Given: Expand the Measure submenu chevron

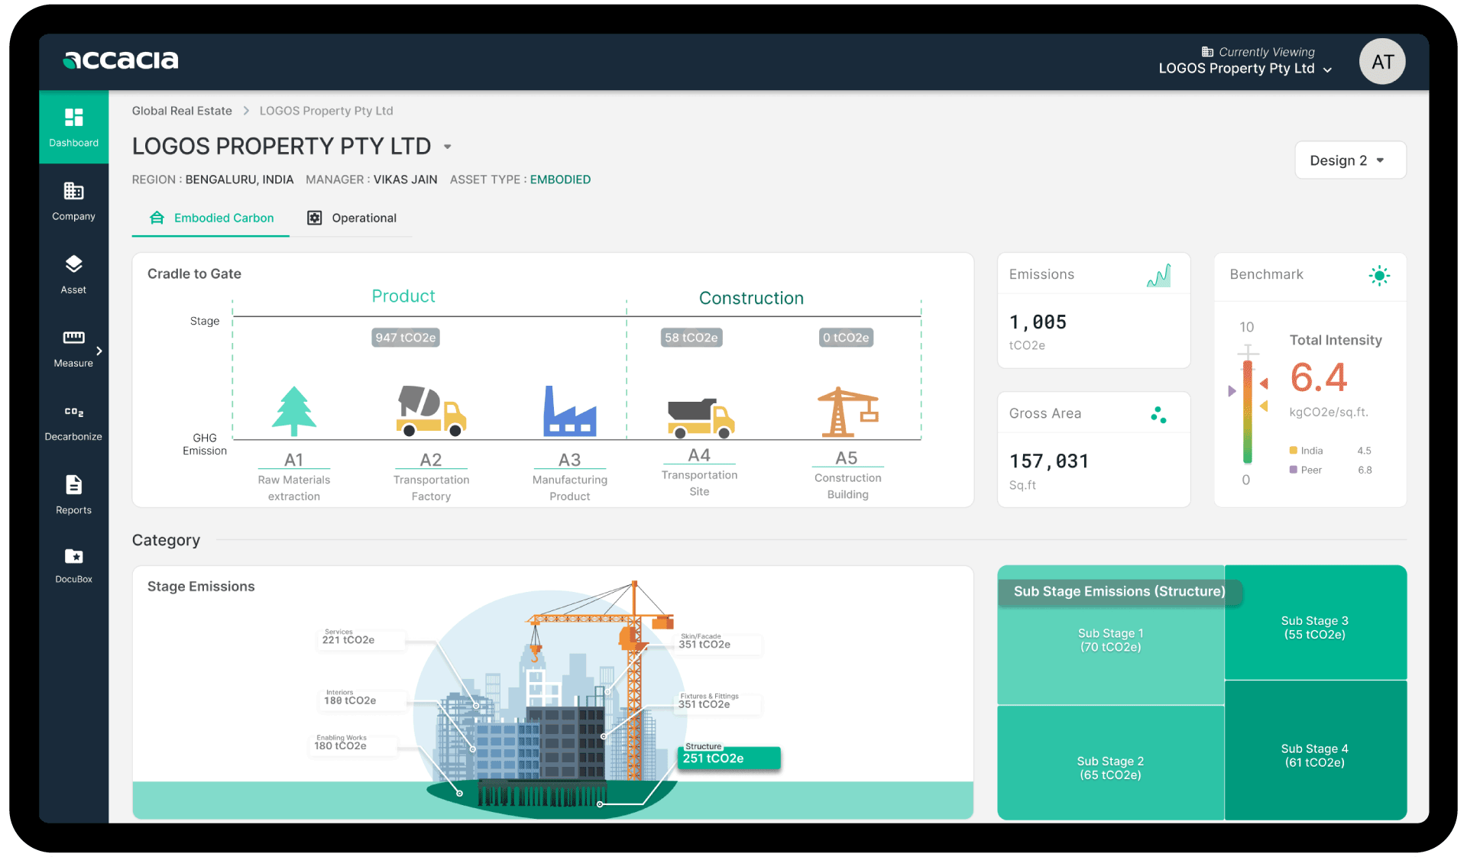Looking at the screenshot, I should coord(99,351).
